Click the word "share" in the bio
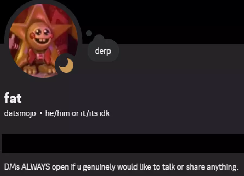 (195, 167)
